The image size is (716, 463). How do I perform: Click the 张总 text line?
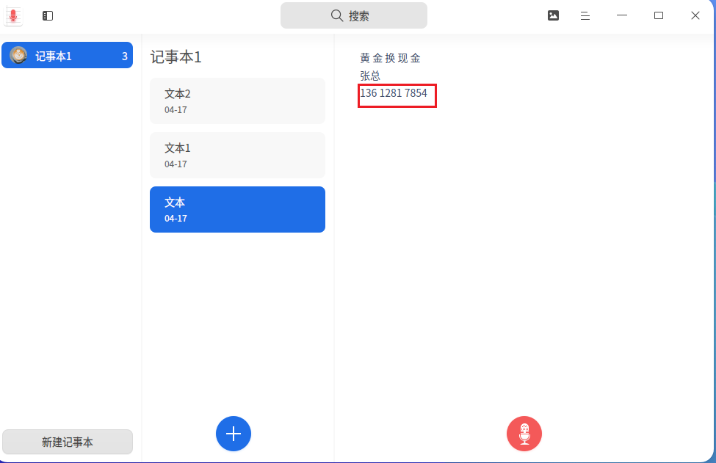[370, 76]
